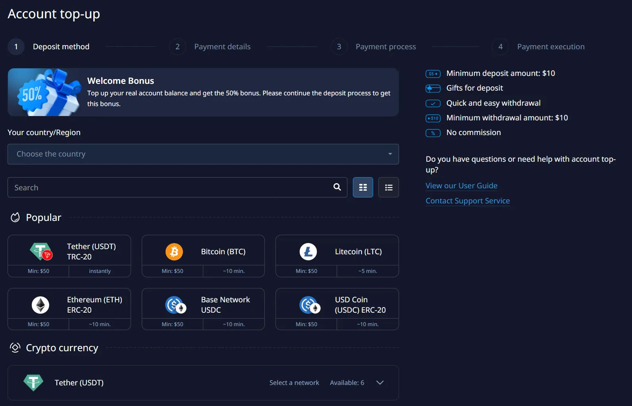Click the Base Network USDC icon

[175, 305]
